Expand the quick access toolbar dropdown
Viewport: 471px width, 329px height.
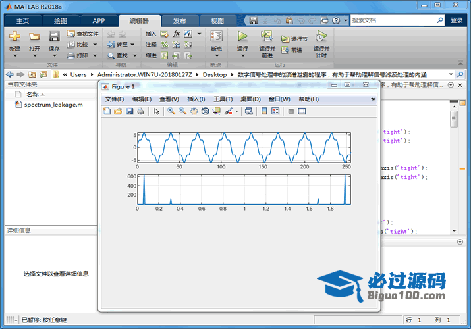coord(346,20)
